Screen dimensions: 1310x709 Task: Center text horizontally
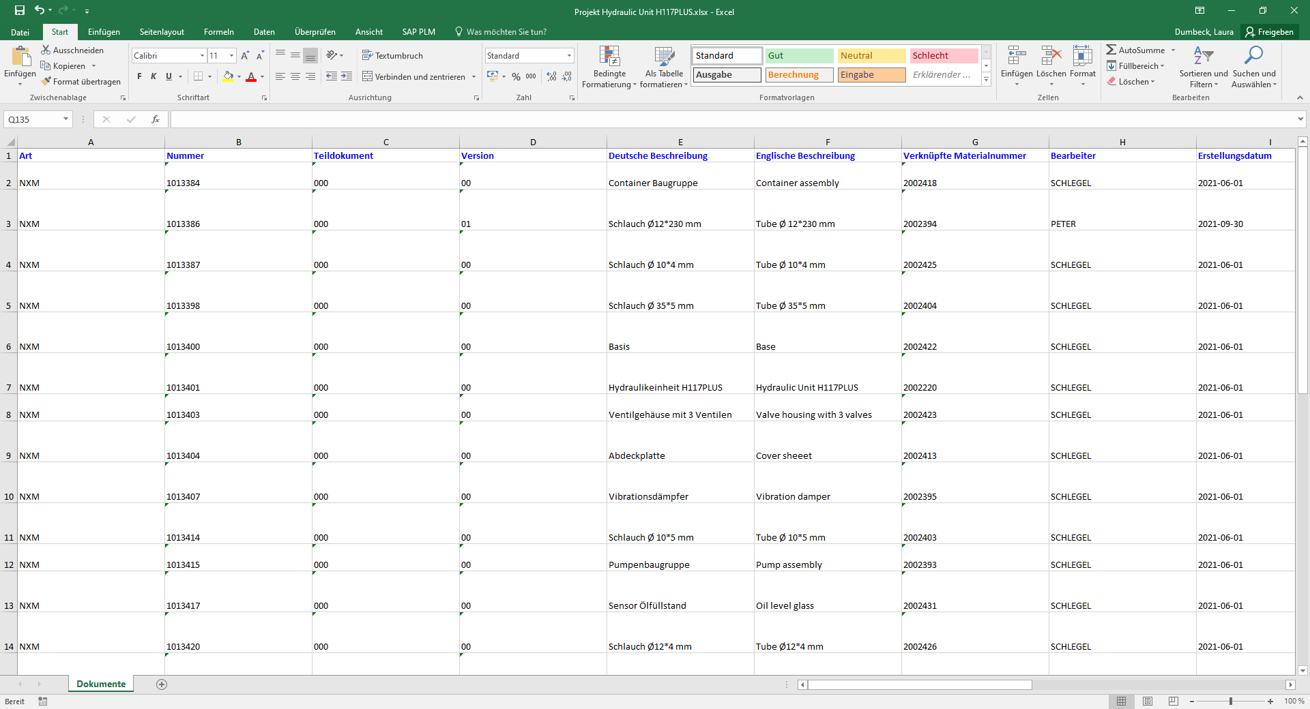pos(295,76)
